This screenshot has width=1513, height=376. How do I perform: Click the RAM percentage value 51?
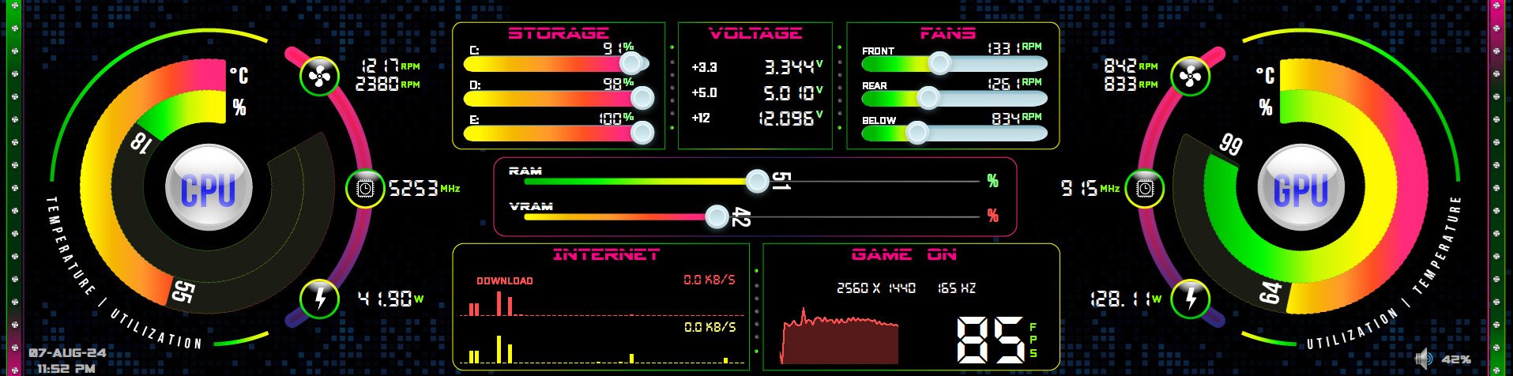[781, 181]
